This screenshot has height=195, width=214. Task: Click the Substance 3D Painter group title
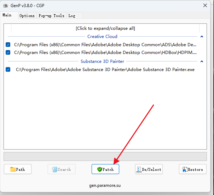tap(102, 61)
